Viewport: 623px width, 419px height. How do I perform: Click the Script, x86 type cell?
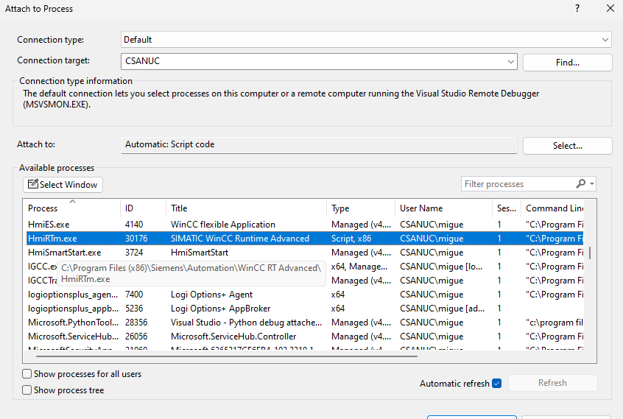point(351,239)
